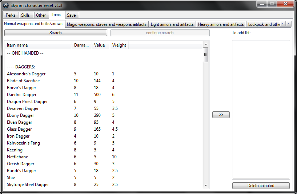Open Heavy armors and artifacts tab
The height and width of the screenshot is (194, 297).
tap(221, 24)
